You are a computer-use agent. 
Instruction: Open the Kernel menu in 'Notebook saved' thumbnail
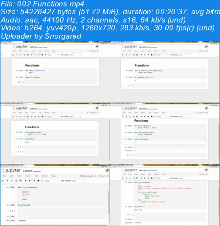pyautogui.click(x=44, y=176)
